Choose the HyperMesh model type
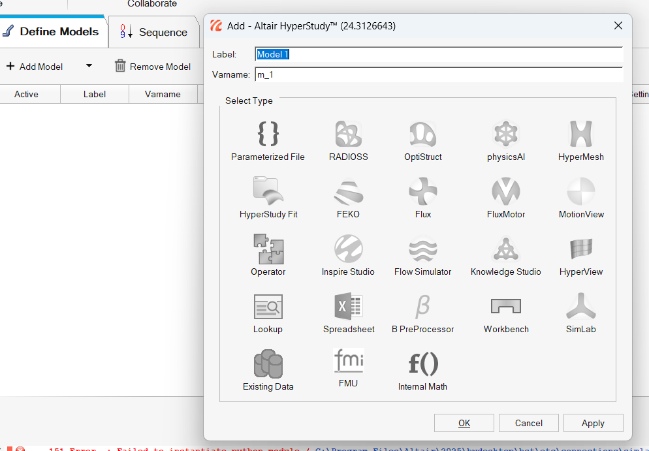Viewport: 649px width, 451px height. click(580, 141)
